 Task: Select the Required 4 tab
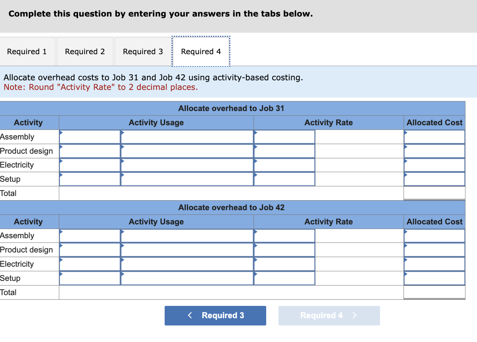[x=200, y=51]
